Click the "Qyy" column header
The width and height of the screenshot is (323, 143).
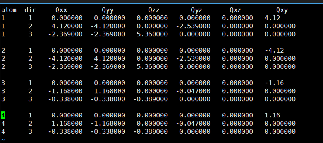click(108, 10)
